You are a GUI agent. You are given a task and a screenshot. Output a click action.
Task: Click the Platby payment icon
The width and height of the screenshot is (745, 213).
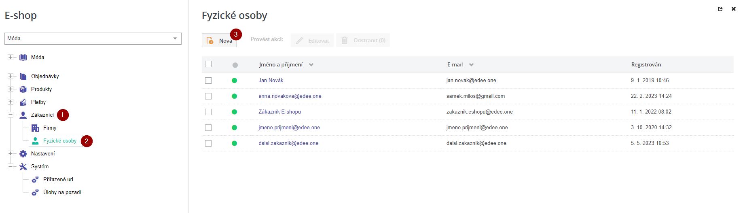[23, 102]
